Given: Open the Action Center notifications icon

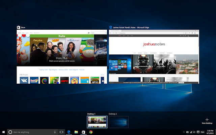Looking at the screenshot, I should [x=198, y=132].
